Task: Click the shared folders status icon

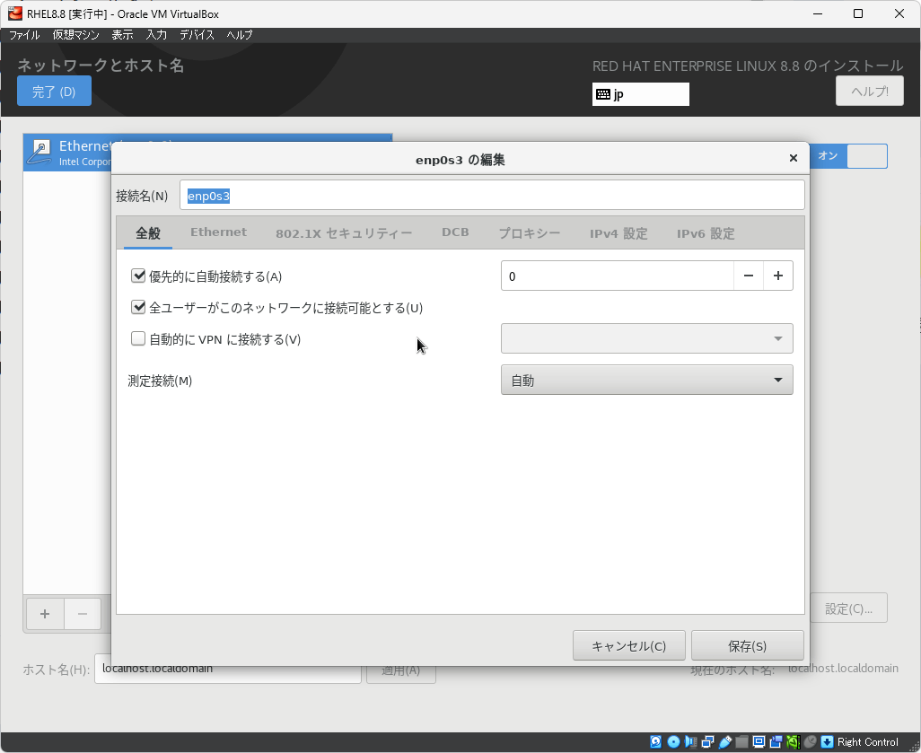Action: (x=741, y=742)
